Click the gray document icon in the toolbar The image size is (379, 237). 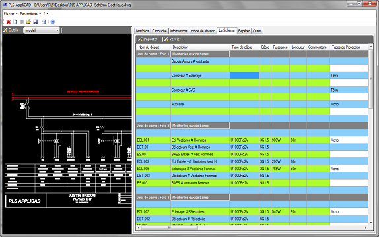tap(22, 22)
